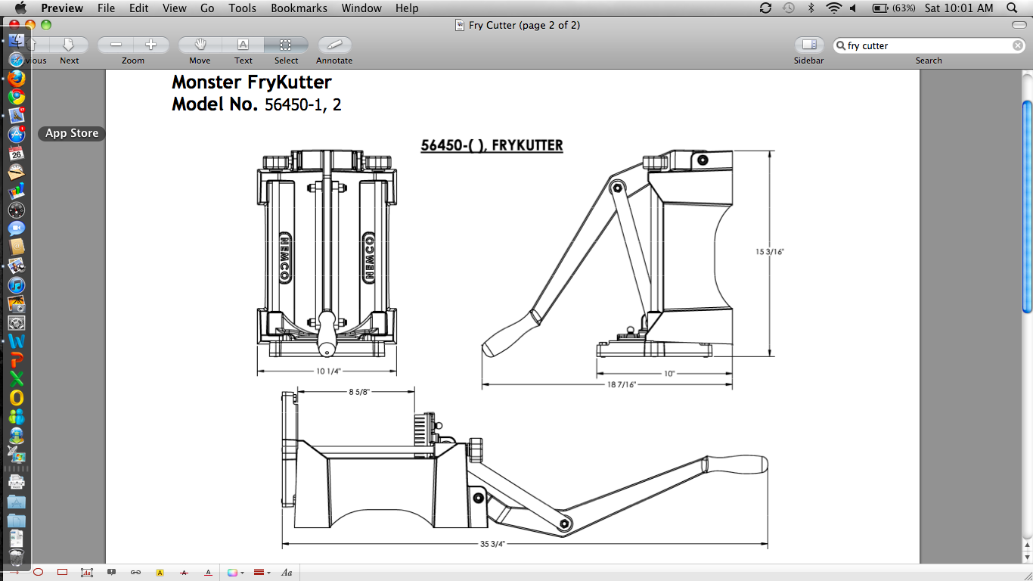Toggle the Annotate toolbar pencil button

coord(334,45)
